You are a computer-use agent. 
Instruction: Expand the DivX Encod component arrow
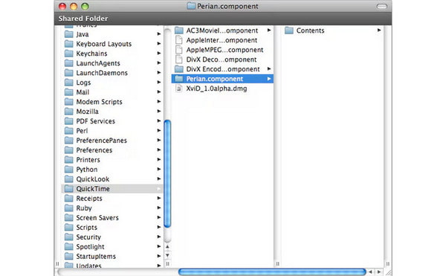coord(269,69)
